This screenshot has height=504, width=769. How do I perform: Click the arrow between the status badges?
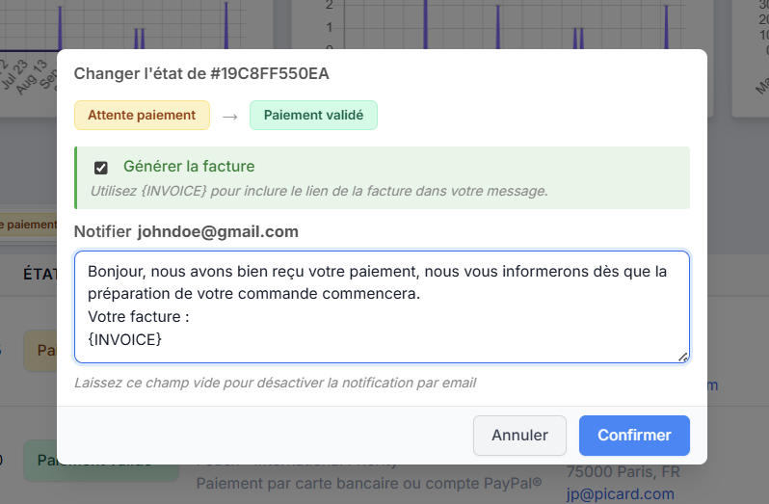point(229,116)
